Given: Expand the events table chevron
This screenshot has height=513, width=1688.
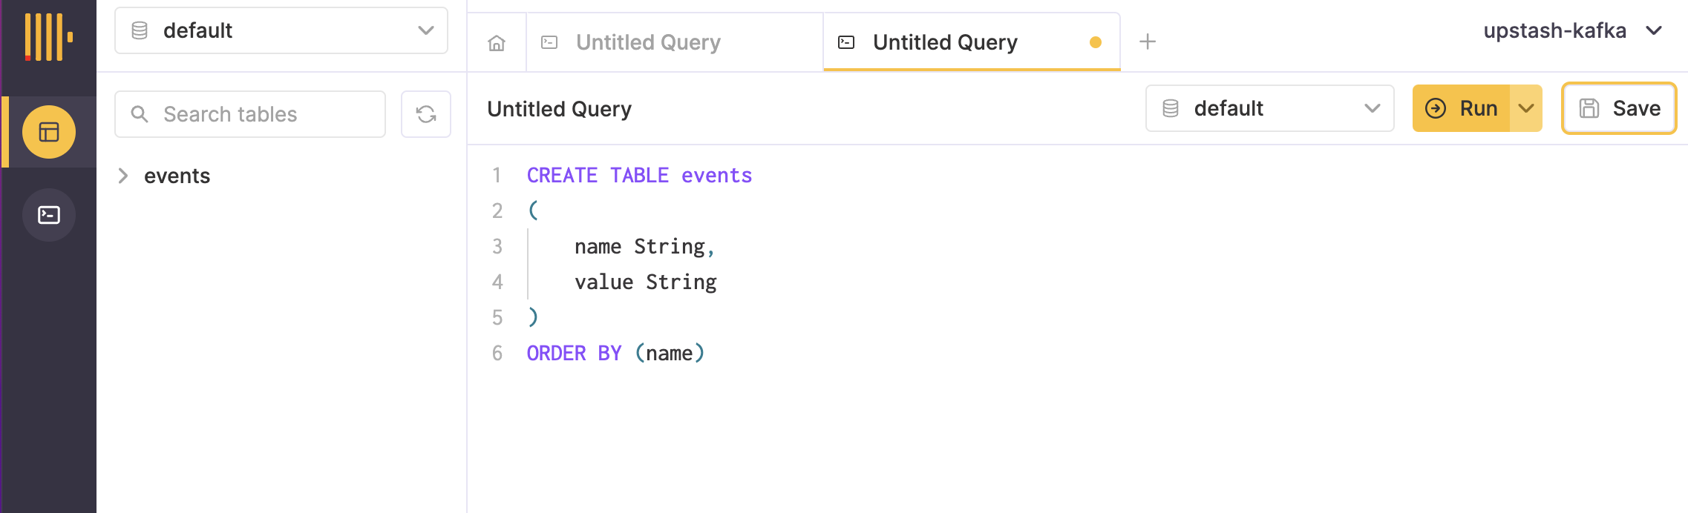Looking at the screenshot, I should [123, 176].
